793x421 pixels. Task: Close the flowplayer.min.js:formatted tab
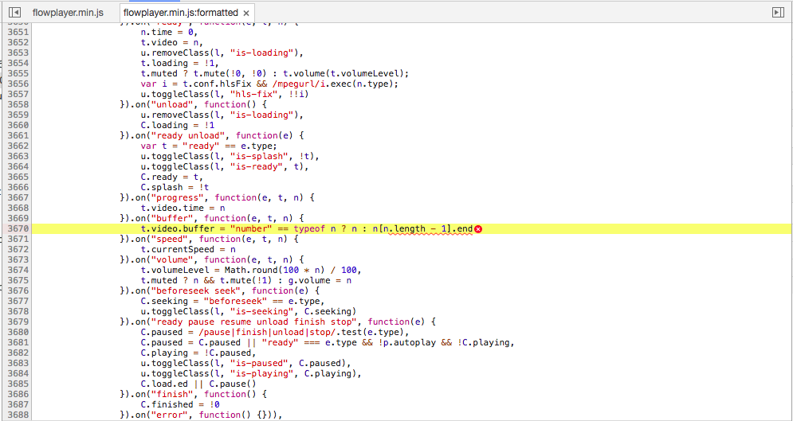[x=246, y=13]
